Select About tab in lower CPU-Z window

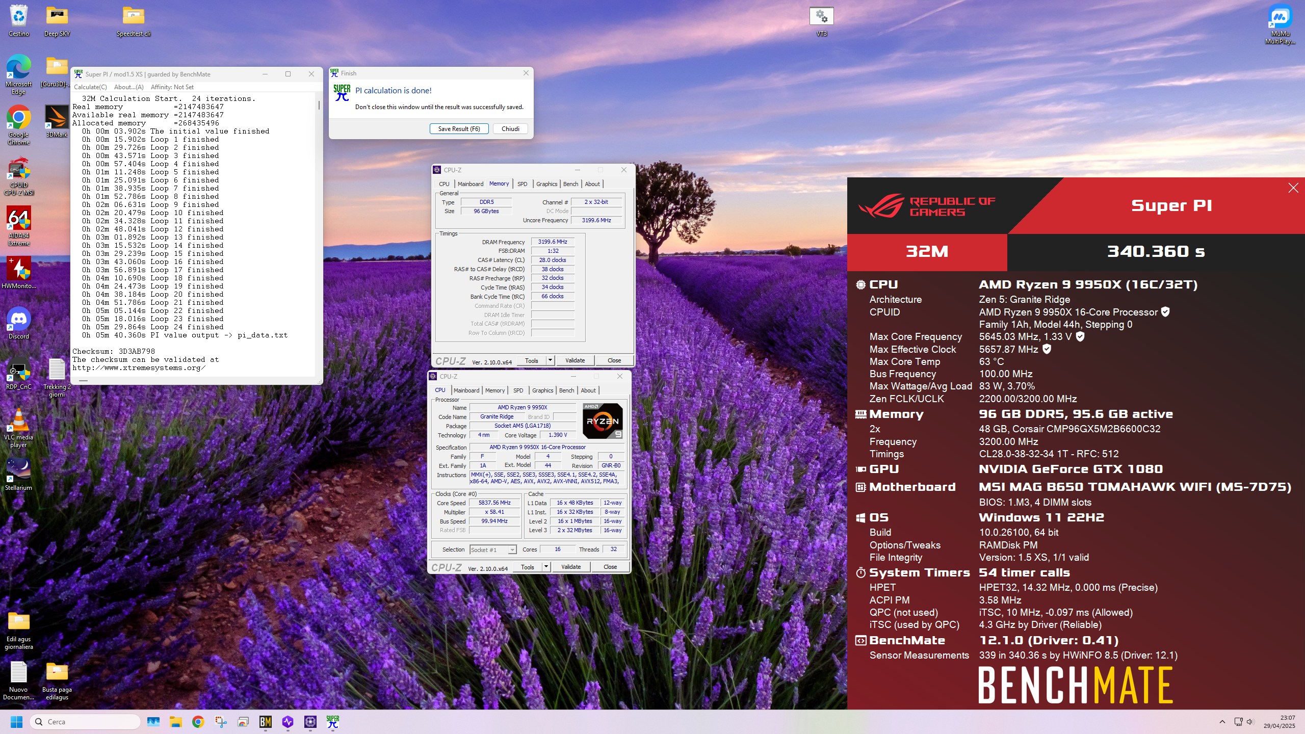(x=588, y=390)
